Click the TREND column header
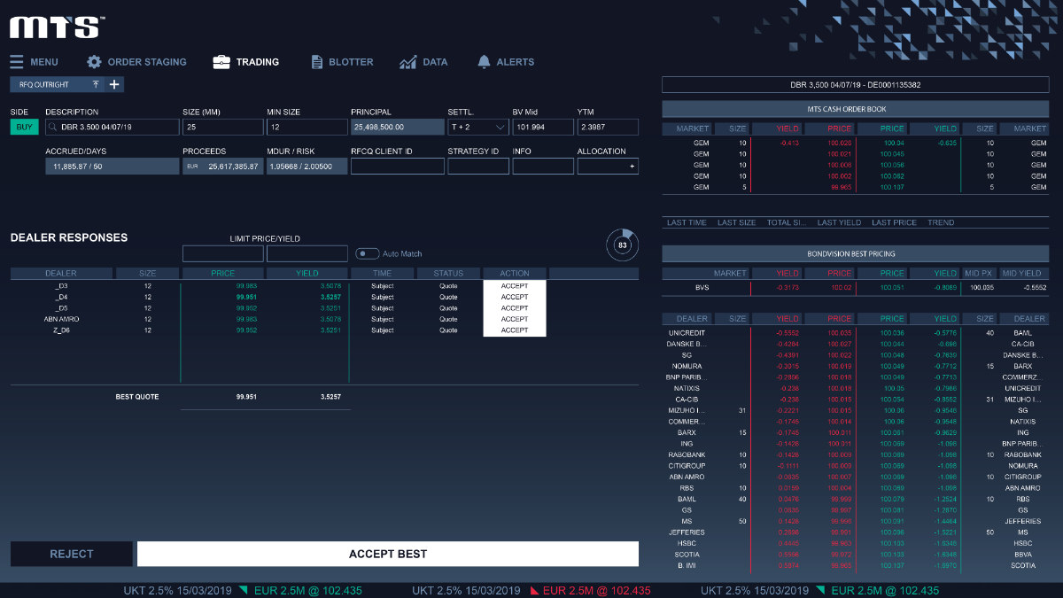 coord(941,222)
